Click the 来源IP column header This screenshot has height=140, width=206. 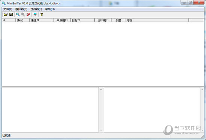pos(42,20)
